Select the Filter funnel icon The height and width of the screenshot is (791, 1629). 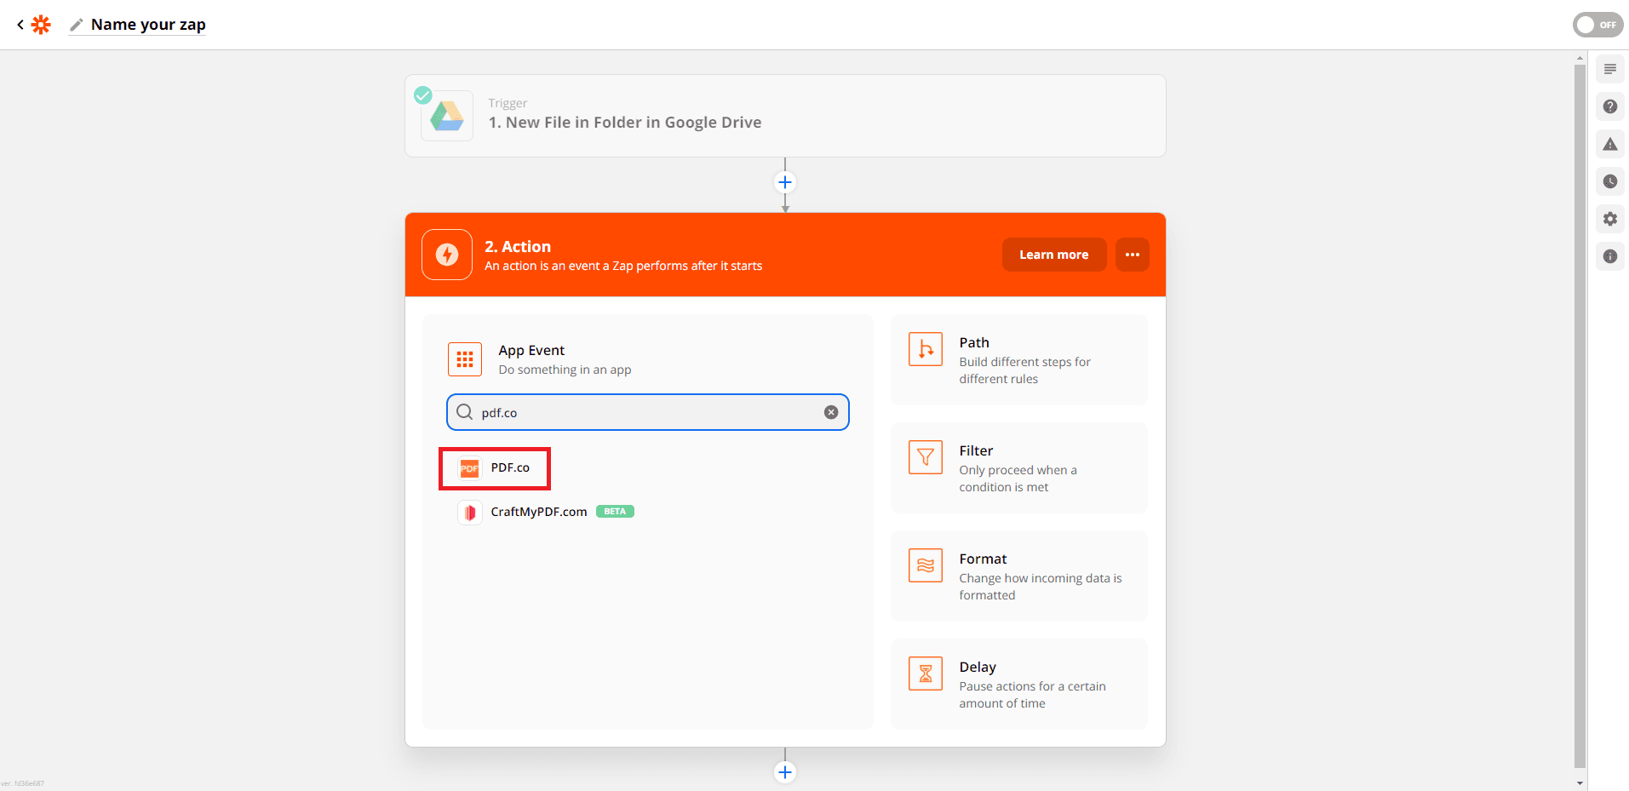point(926,457)
